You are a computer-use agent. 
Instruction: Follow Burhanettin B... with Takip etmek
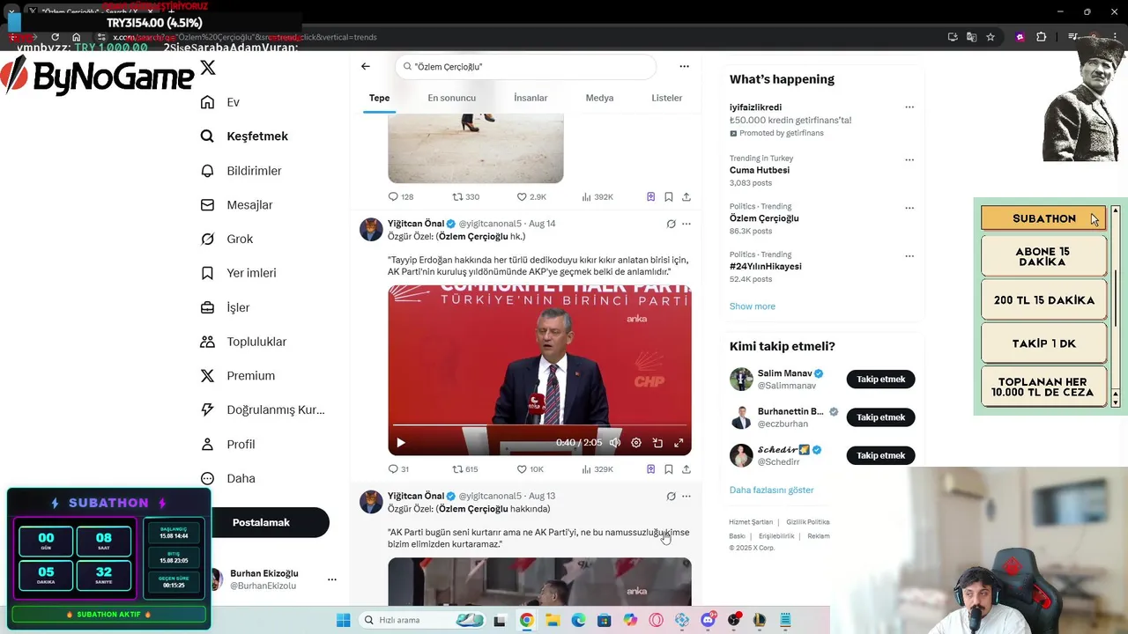pos(880,417)
